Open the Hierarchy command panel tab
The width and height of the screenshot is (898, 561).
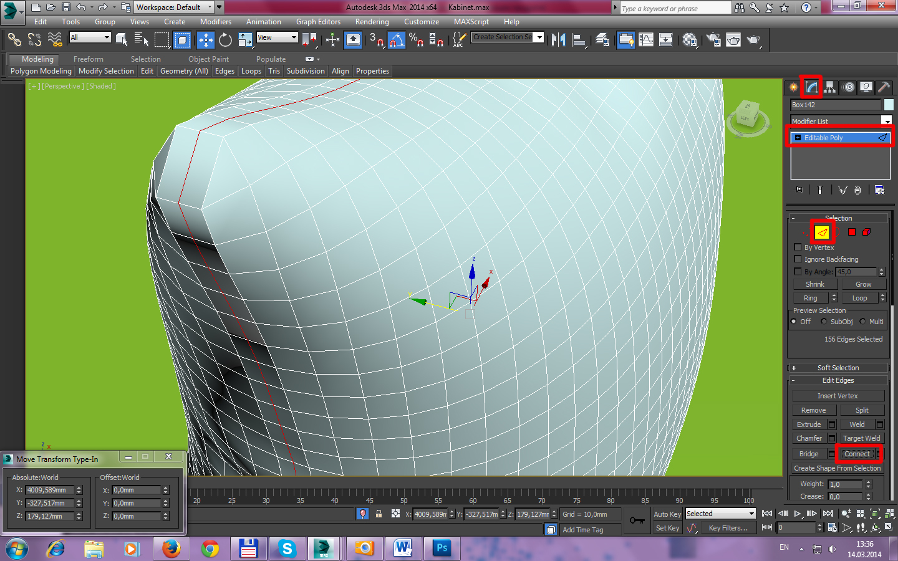(830, 87)
